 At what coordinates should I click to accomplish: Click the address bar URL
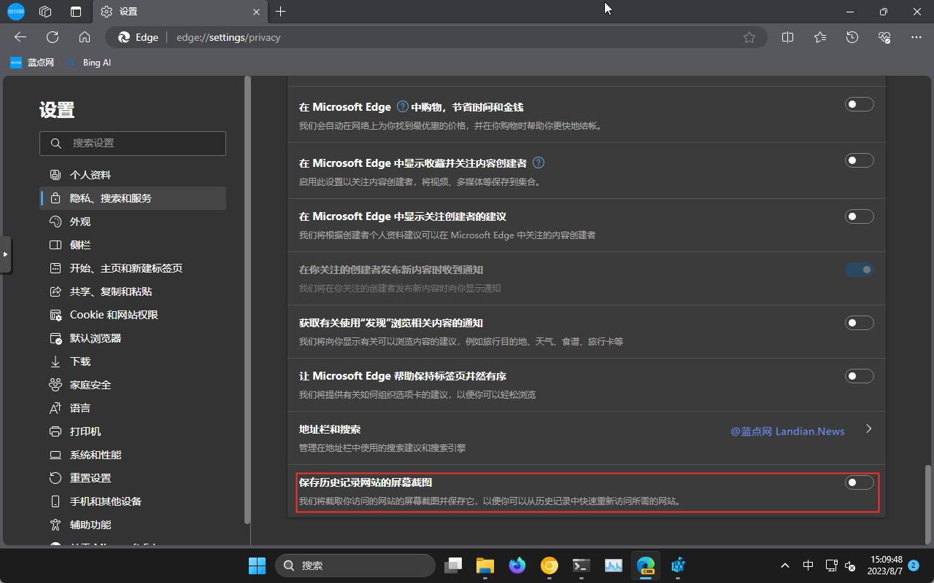click(x=228, y=37)
